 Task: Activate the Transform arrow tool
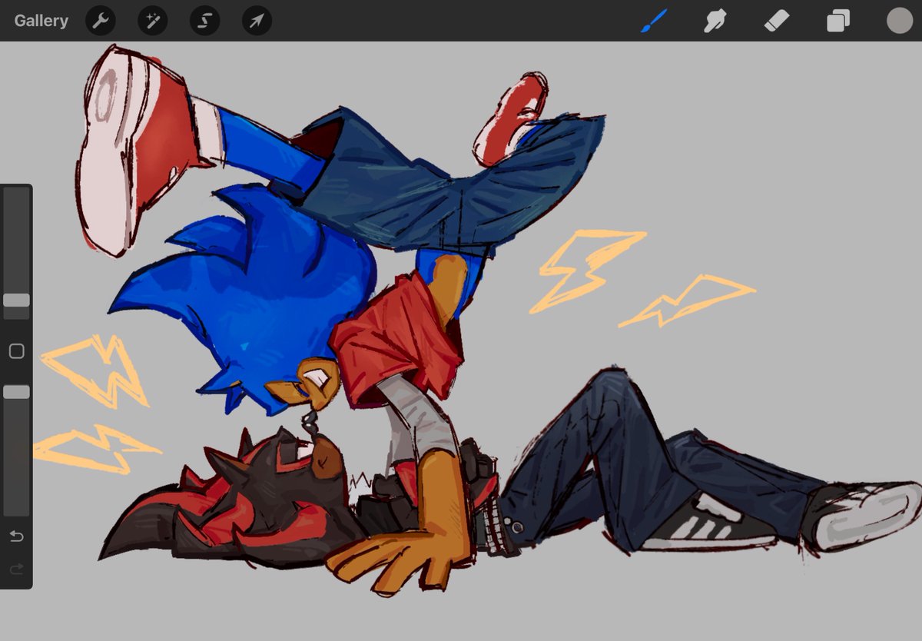[257, 21]
